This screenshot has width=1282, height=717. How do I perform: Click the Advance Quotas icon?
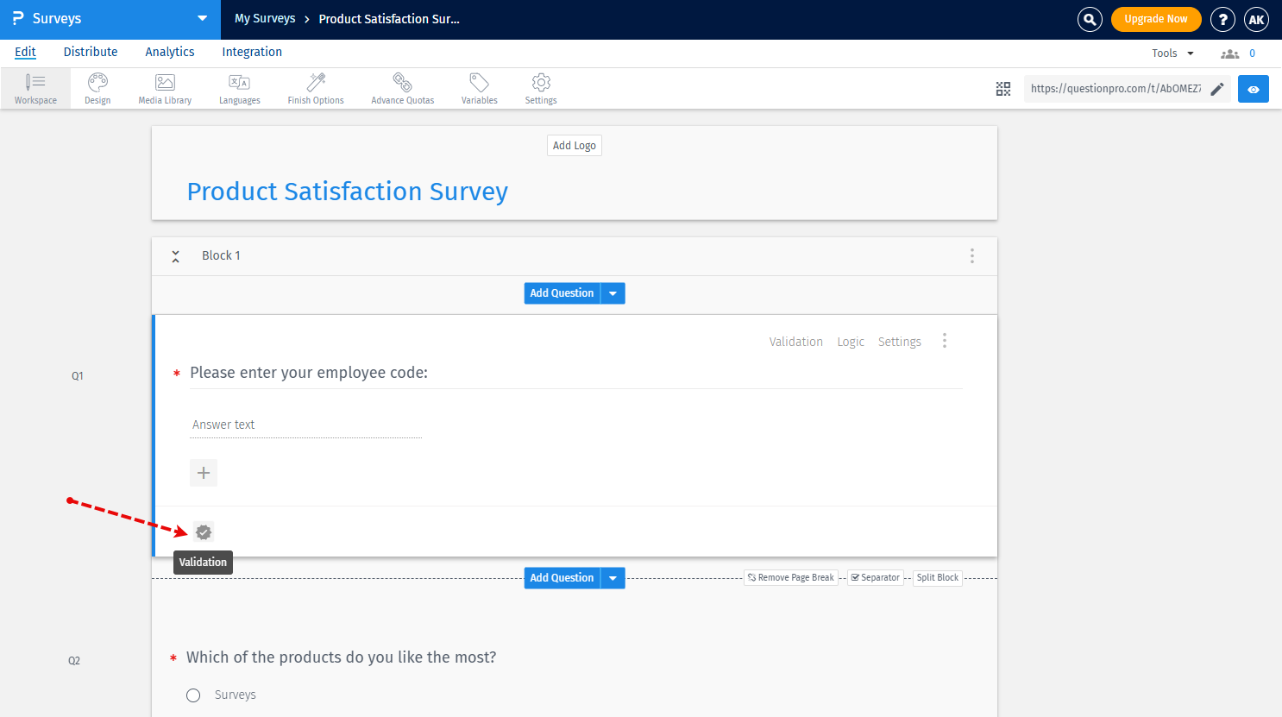(402, 88)
